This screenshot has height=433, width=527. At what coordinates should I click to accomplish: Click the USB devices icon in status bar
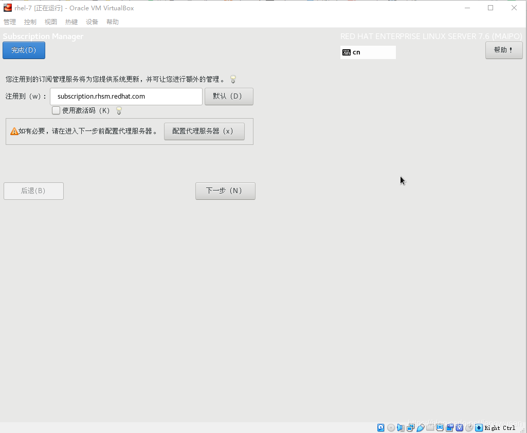click(x=421, y=428)
